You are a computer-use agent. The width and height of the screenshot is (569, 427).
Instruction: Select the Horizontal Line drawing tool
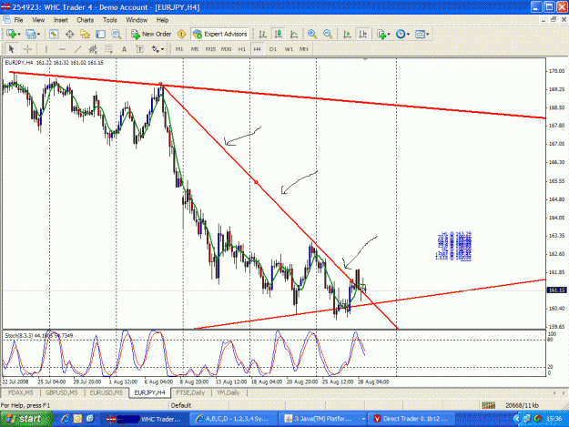(62, 49)
